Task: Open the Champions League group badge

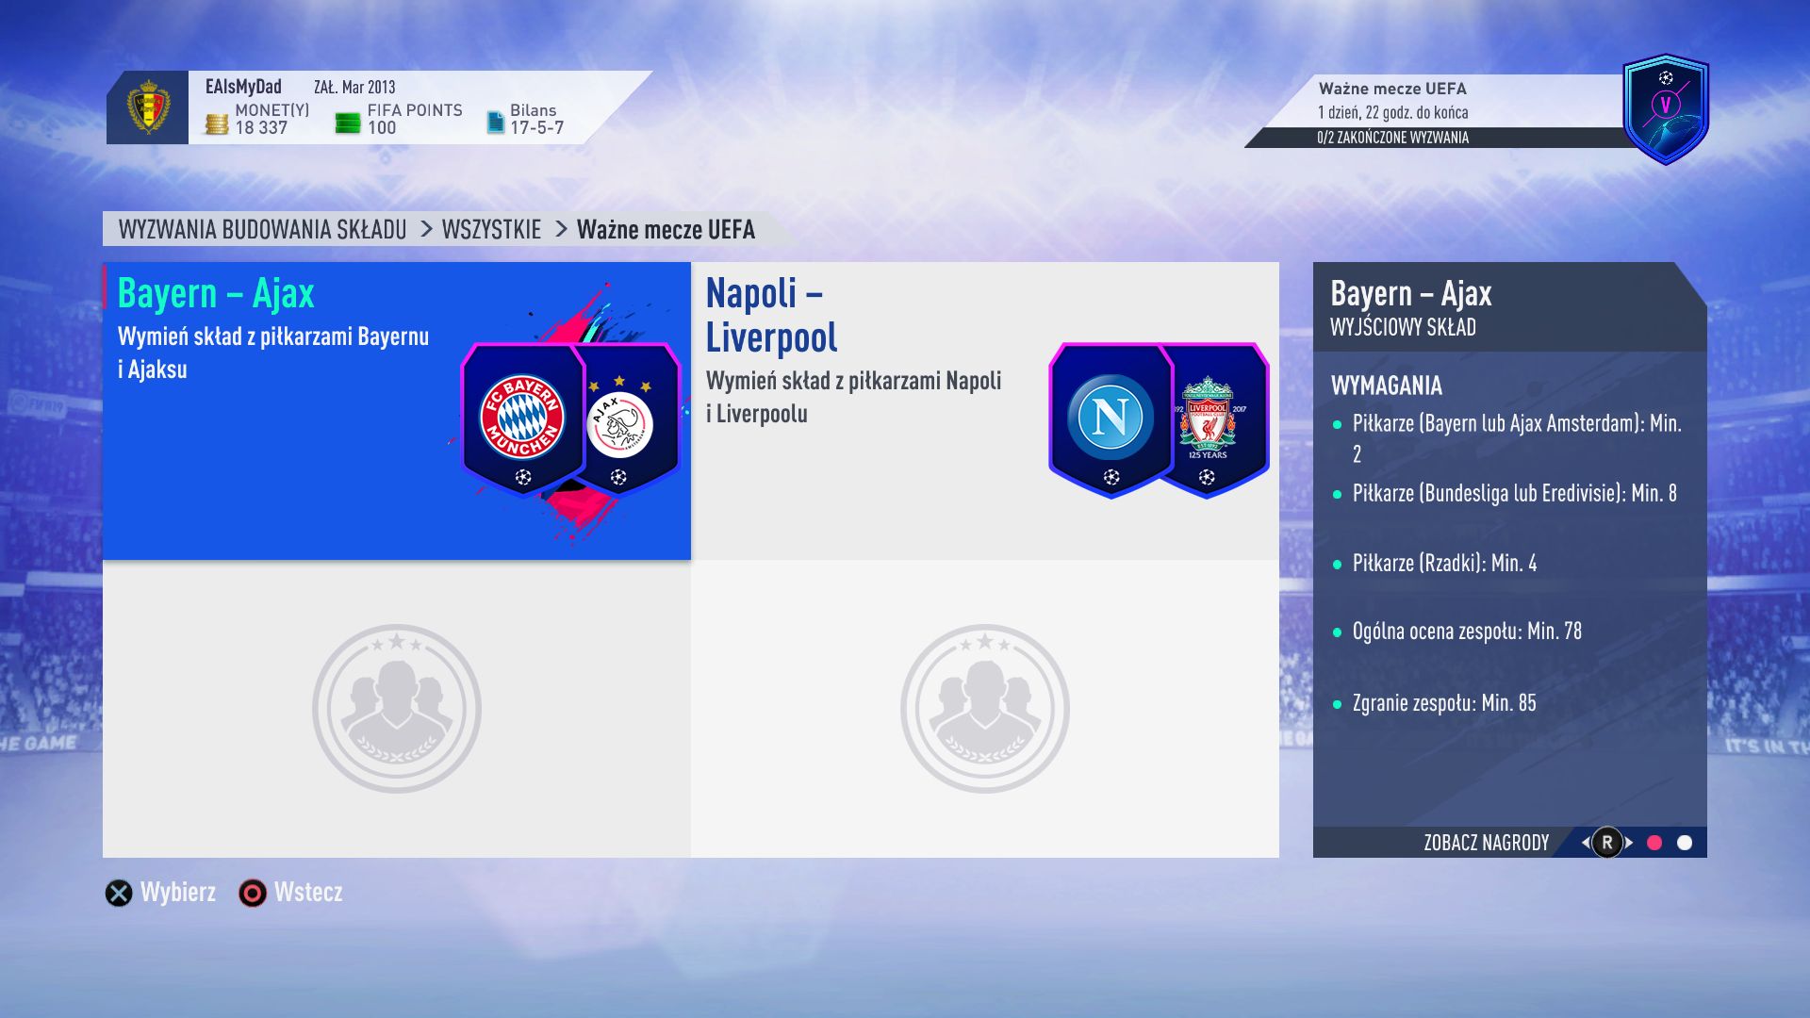Action: (x=1666, y=108)
